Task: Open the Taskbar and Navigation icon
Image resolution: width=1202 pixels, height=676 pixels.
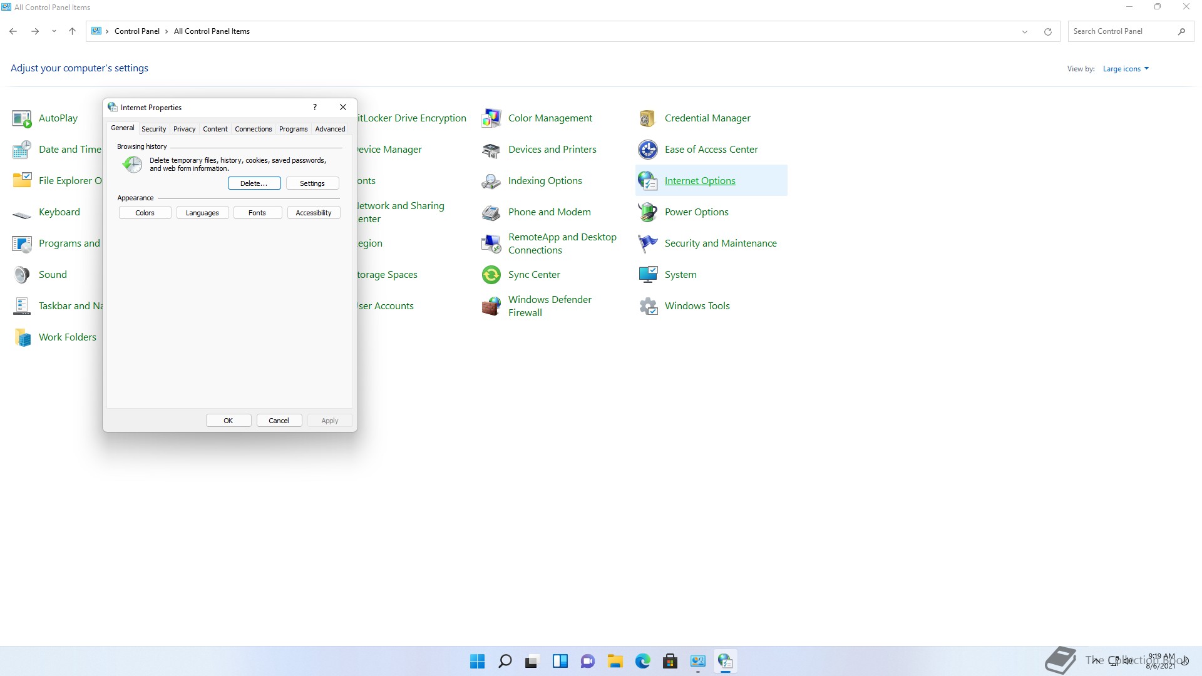Action: (22, 306)
